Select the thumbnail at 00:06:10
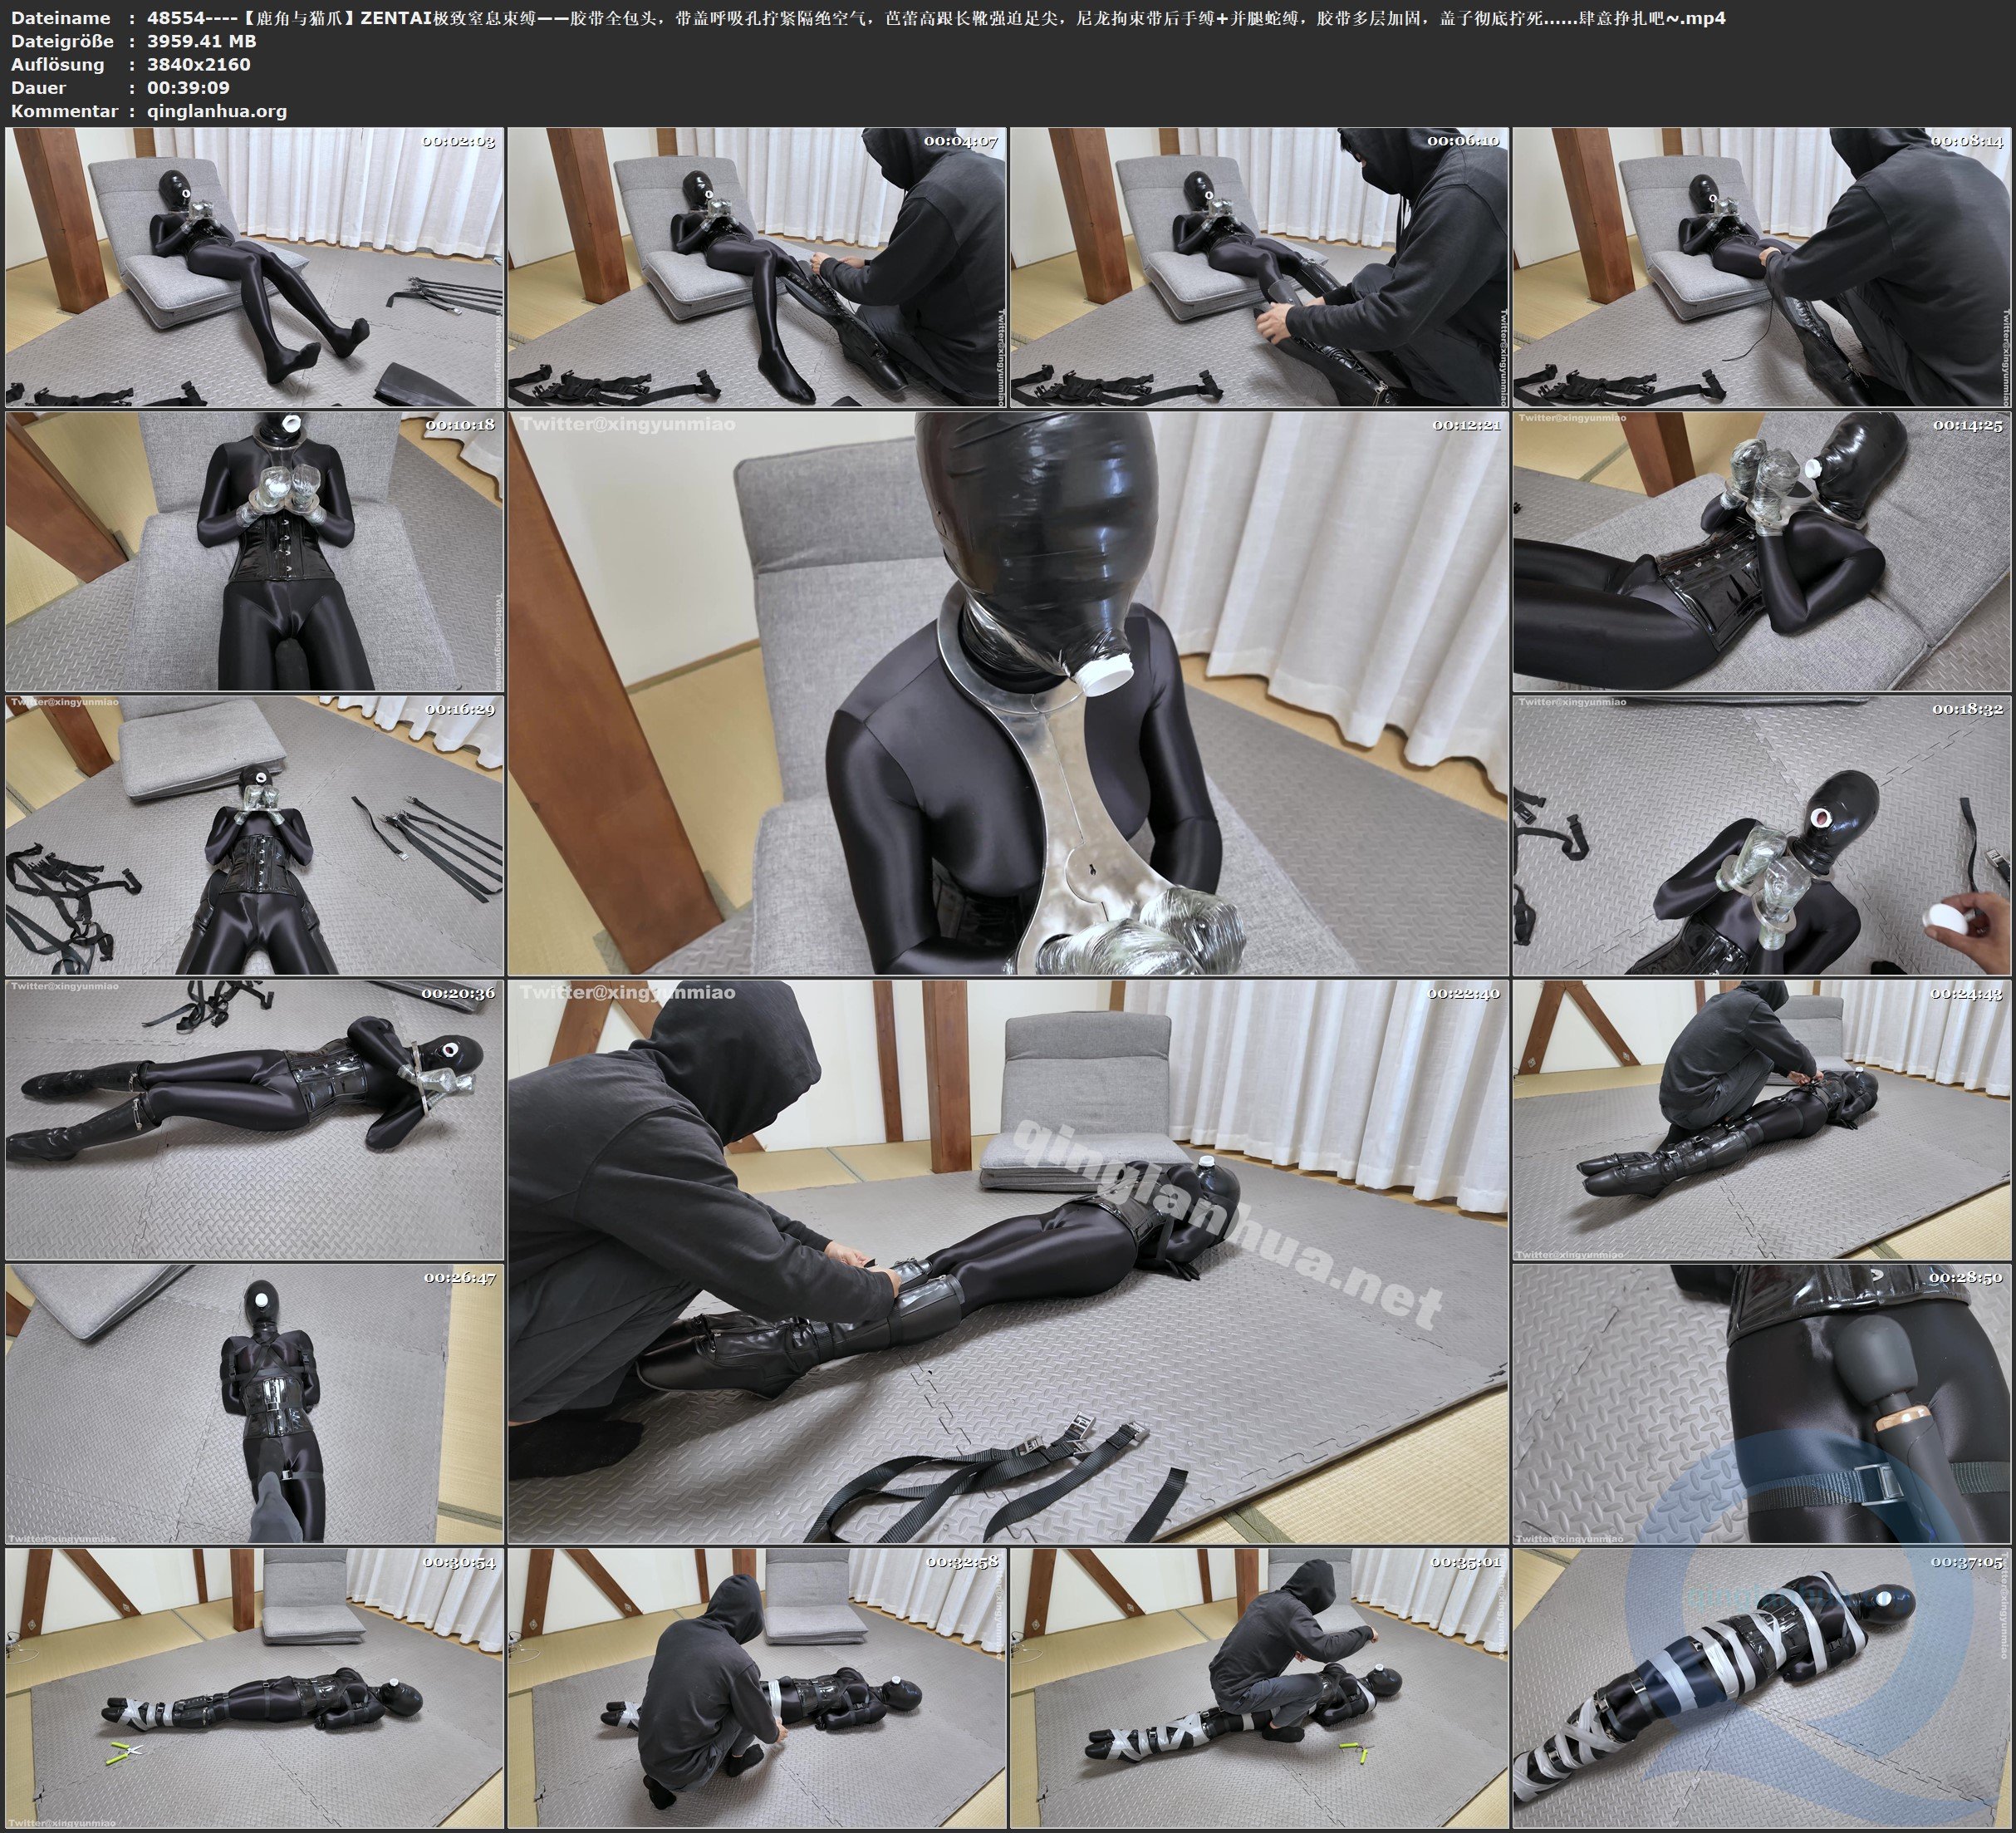Viewport: 2016px width, 1833px height. click(1260, 268)
